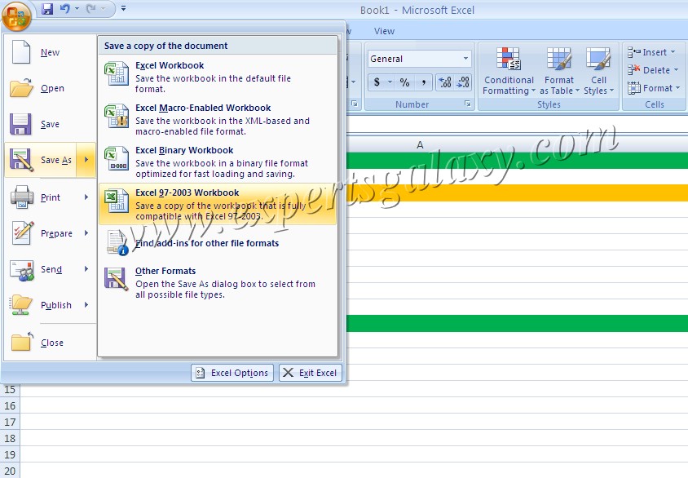
Task: Click the Exit Excel button
Action: (310, 372)
